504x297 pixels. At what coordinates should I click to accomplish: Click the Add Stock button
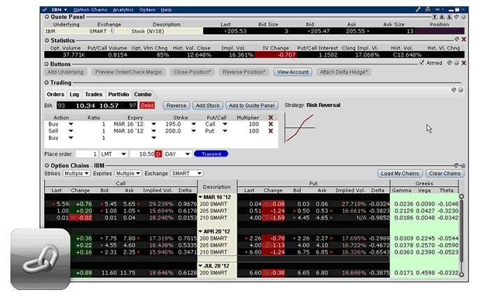point(208,106)
